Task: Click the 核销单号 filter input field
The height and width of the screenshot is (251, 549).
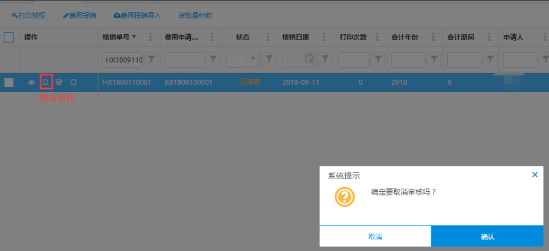Action: tap(123, 60)
